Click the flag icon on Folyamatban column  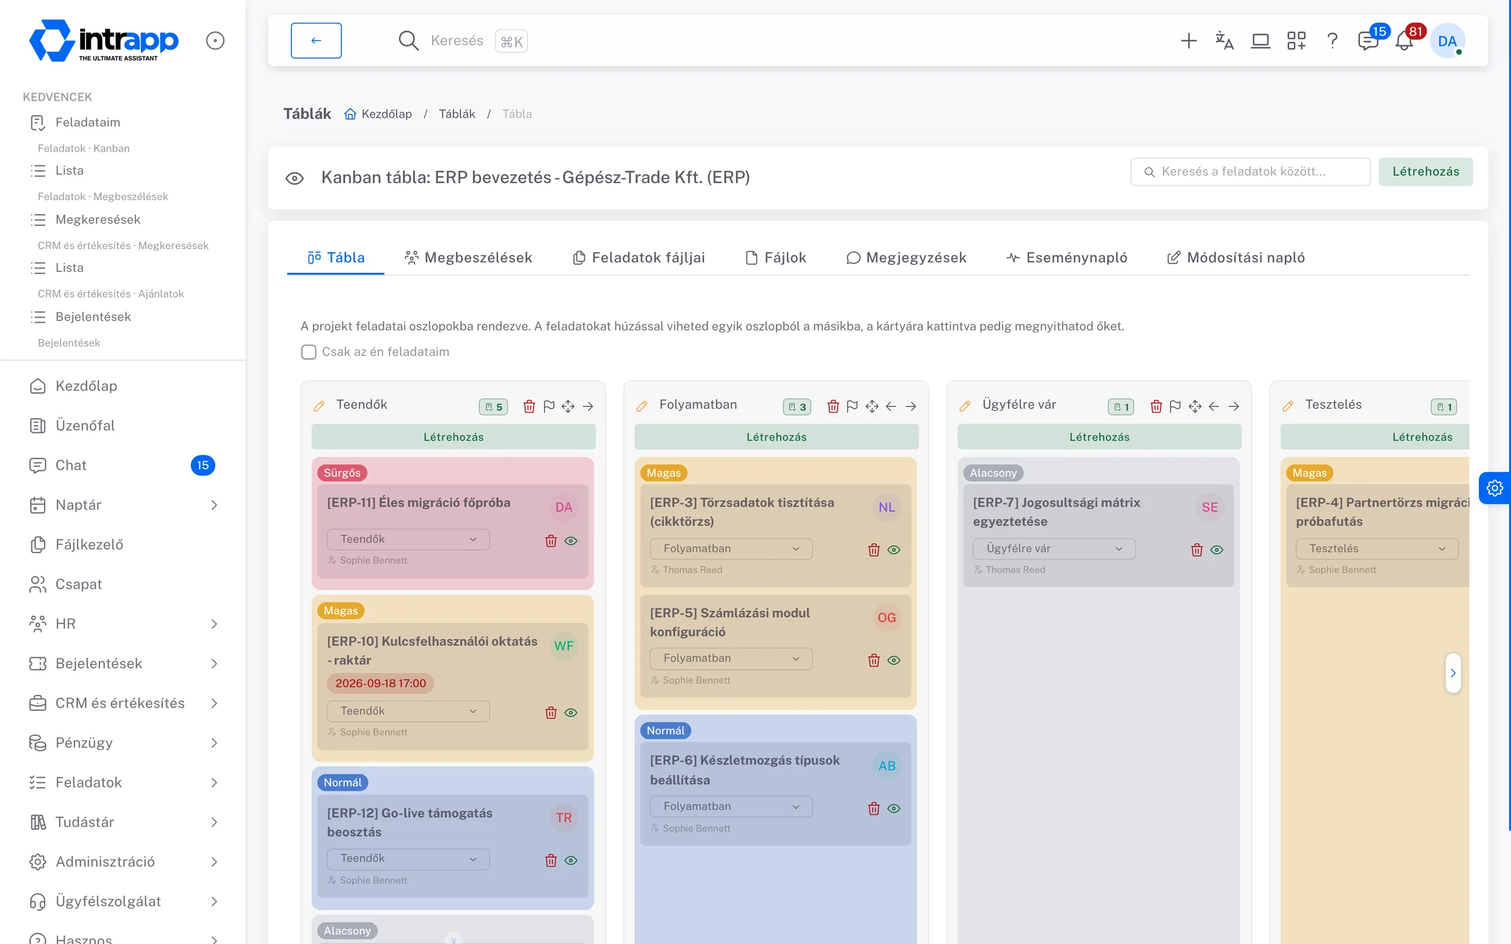pos(852,407)
